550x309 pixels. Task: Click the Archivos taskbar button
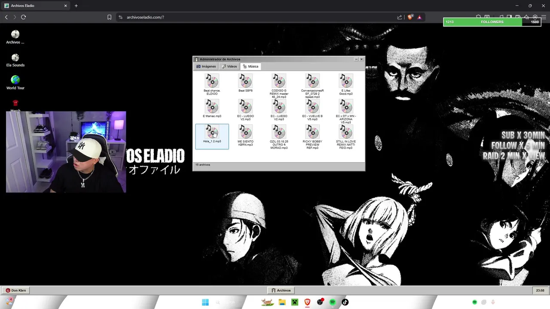281,291
